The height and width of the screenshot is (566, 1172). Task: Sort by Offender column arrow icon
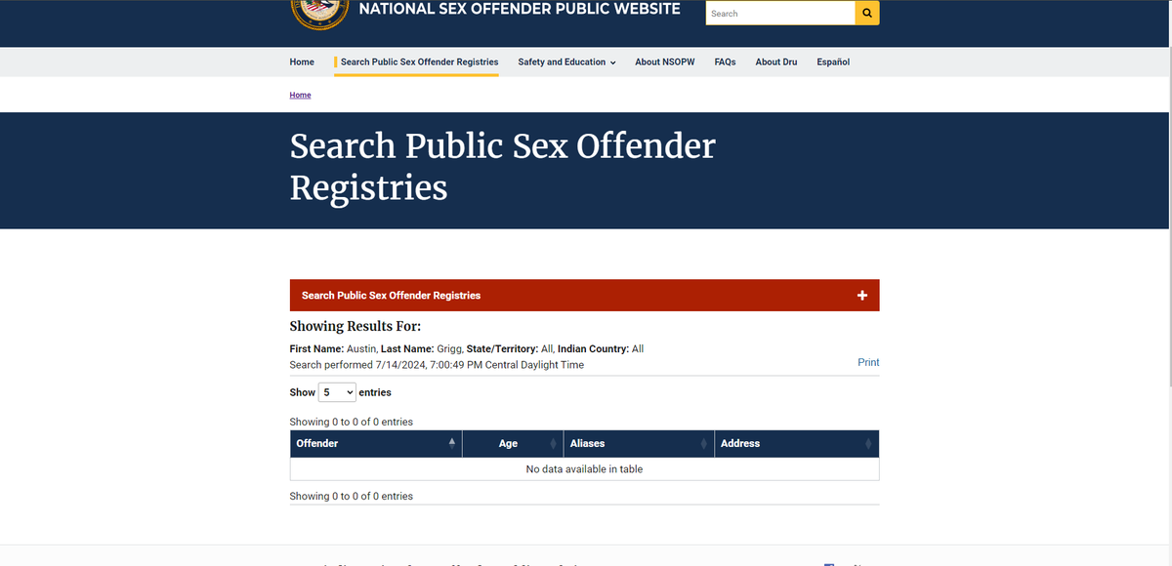click(451, 443)
